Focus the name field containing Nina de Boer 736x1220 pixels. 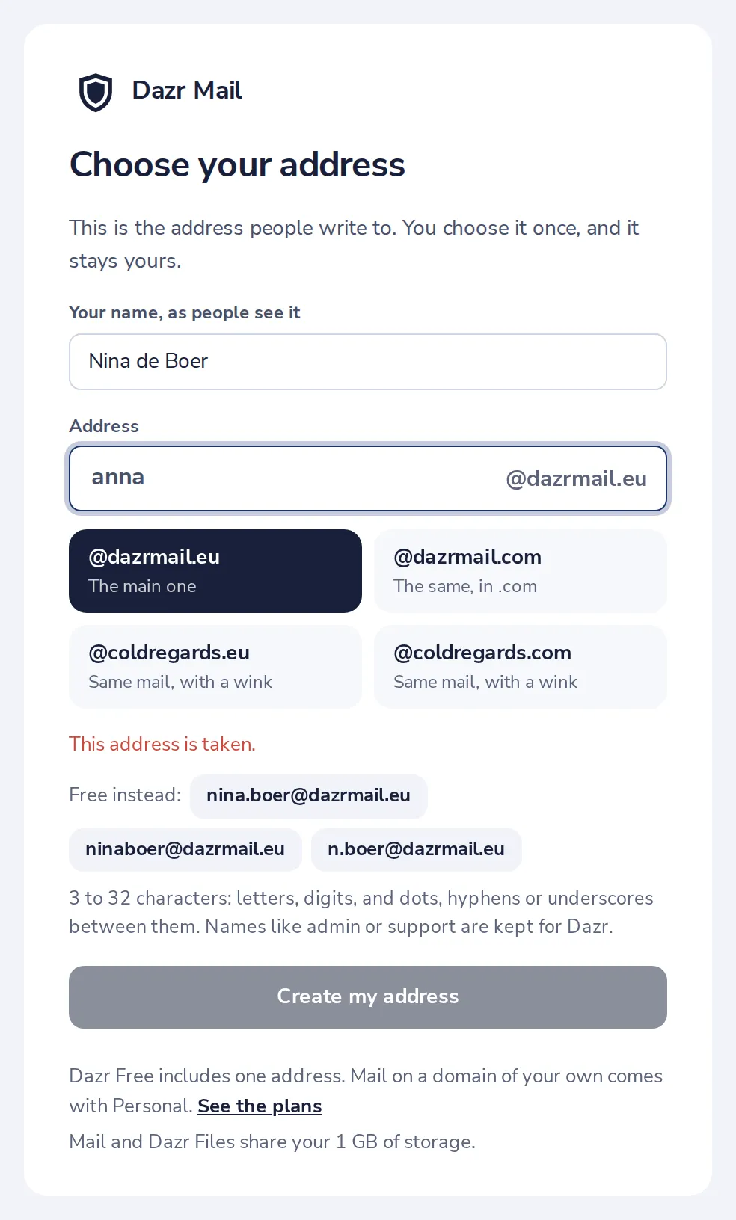pos(368,362)
